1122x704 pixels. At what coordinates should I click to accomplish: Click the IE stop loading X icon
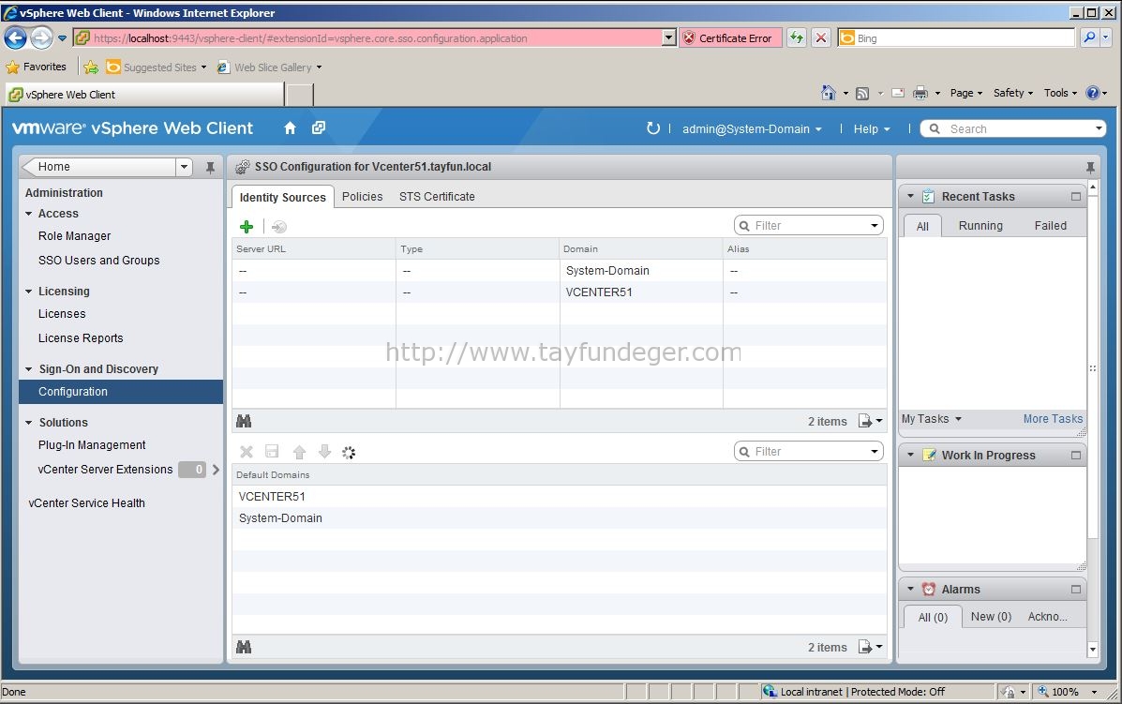coord(821,37)
